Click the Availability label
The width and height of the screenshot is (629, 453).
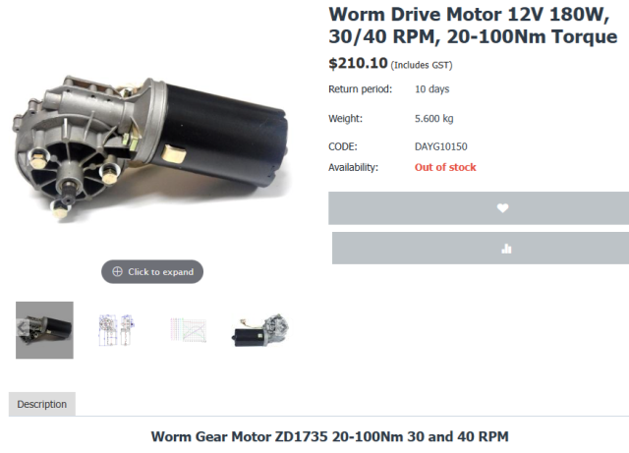[354, 167]
